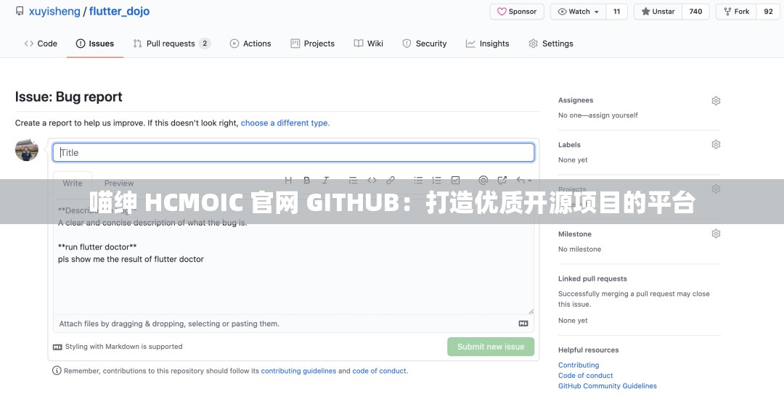784x404 pixels.
Task: Click the Mention user (@) icon
Action: [x=483, y=181]
